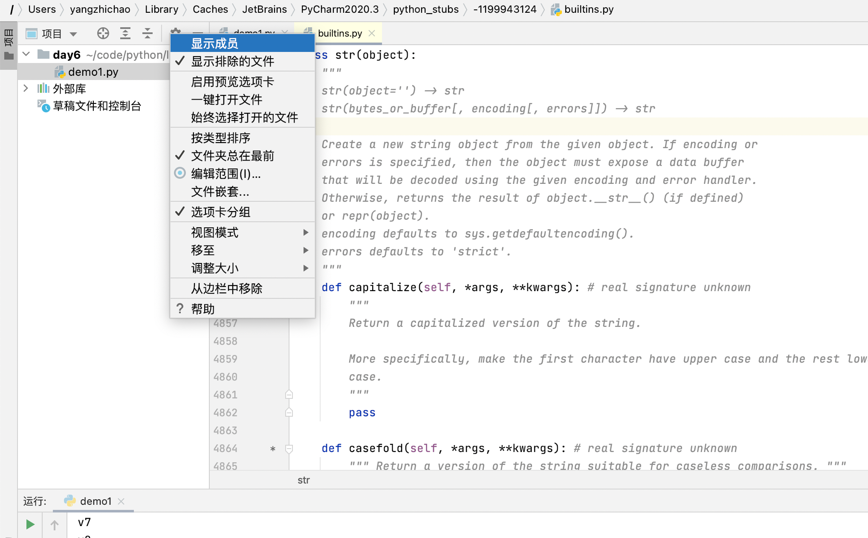Click Caches in the breadcrumb path
This screenshot has width=868, height=538.
tap(210, 9)
